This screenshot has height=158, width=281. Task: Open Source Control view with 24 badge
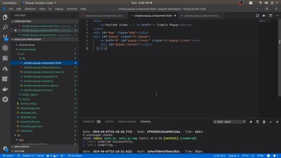(x=5, y=37)
